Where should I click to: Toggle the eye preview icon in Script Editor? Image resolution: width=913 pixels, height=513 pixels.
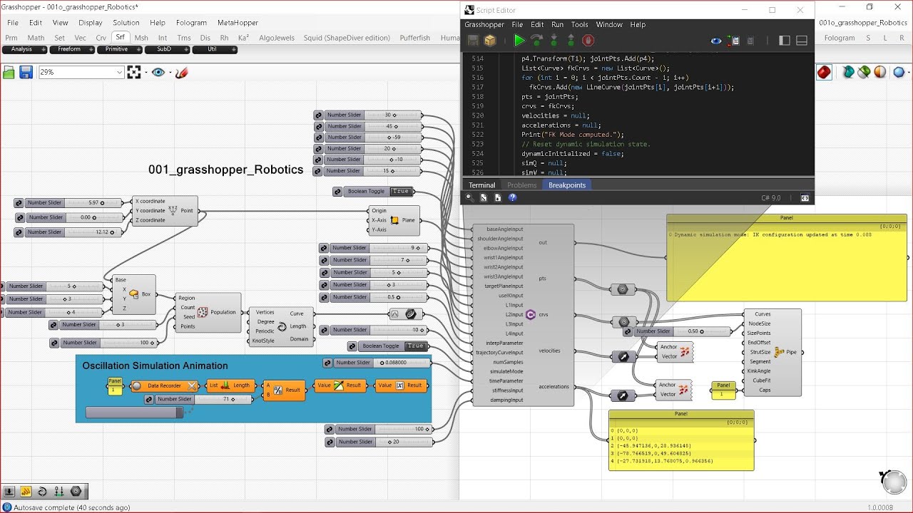coord(716,41)
